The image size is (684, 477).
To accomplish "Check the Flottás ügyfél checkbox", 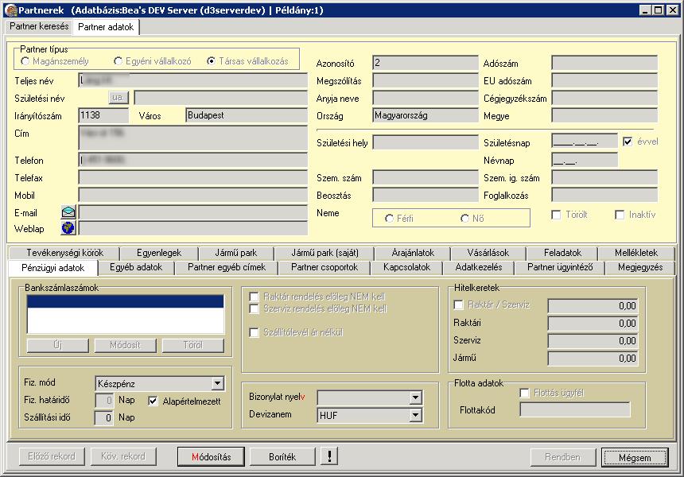I will tap(524, 394).
